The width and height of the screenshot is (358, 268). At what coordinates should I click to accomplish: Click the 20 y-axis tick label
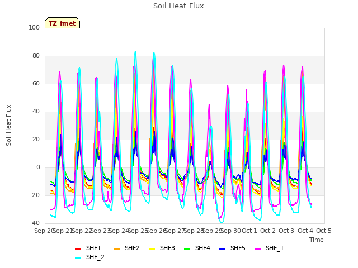pyautogui.click(x=36, y=140)
